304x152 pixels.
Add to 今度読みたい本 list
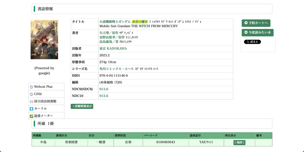(257, 33)
